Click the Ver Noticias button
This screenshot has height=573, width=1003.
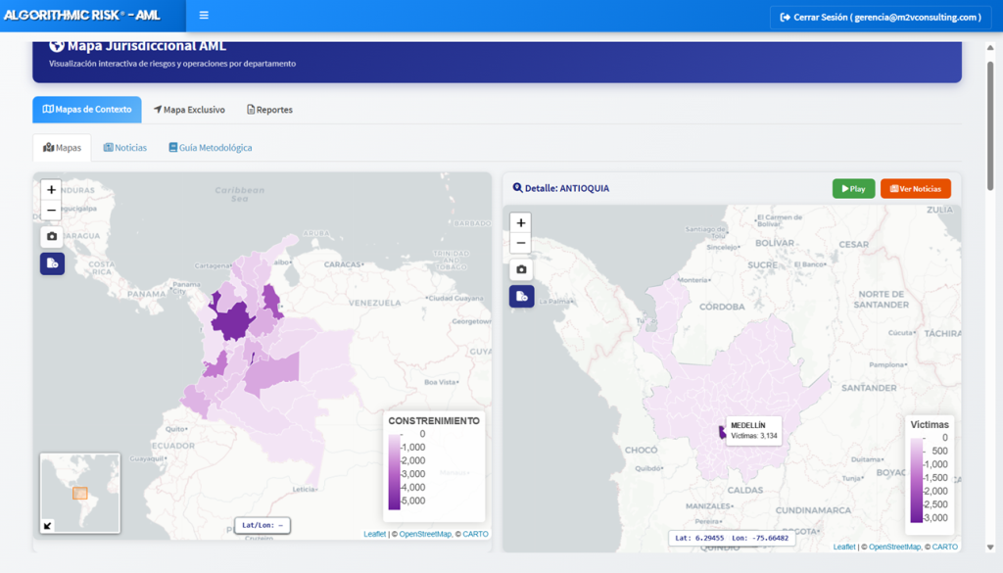pyautogui.click(x=916, y=189)
